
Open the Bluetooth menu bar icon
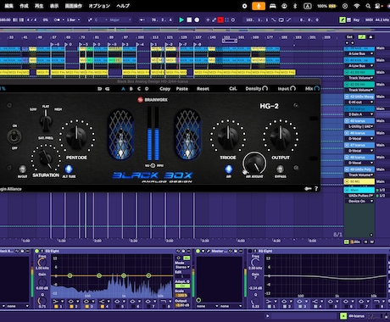[295, 6]
